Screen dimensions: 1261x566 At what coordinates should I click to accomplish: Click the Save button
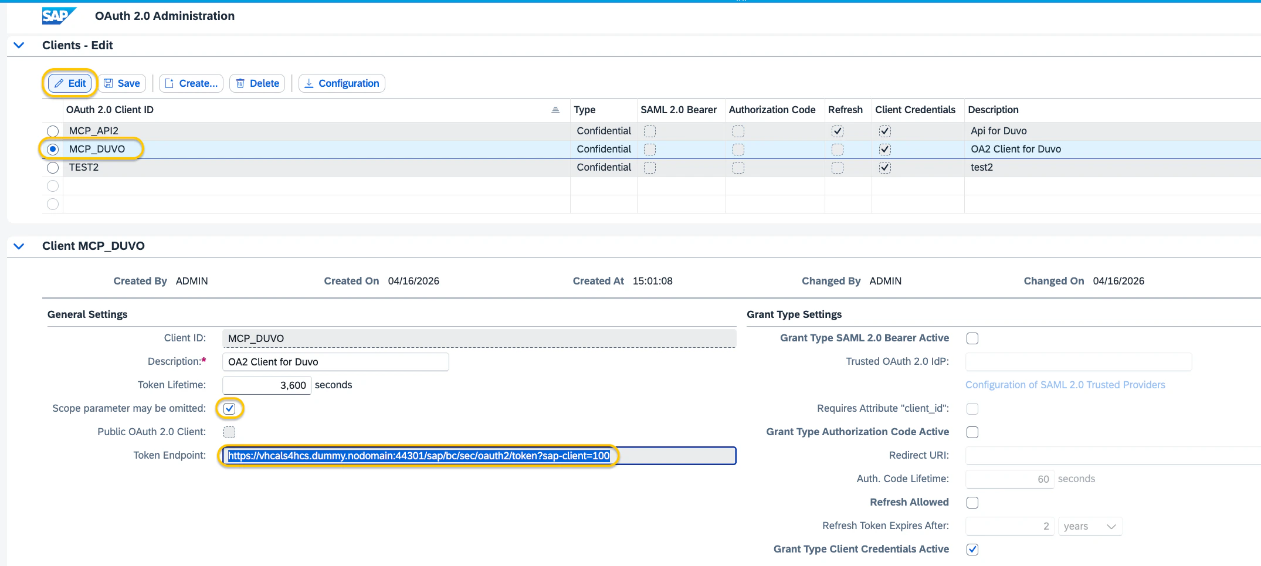click(122, 83)
